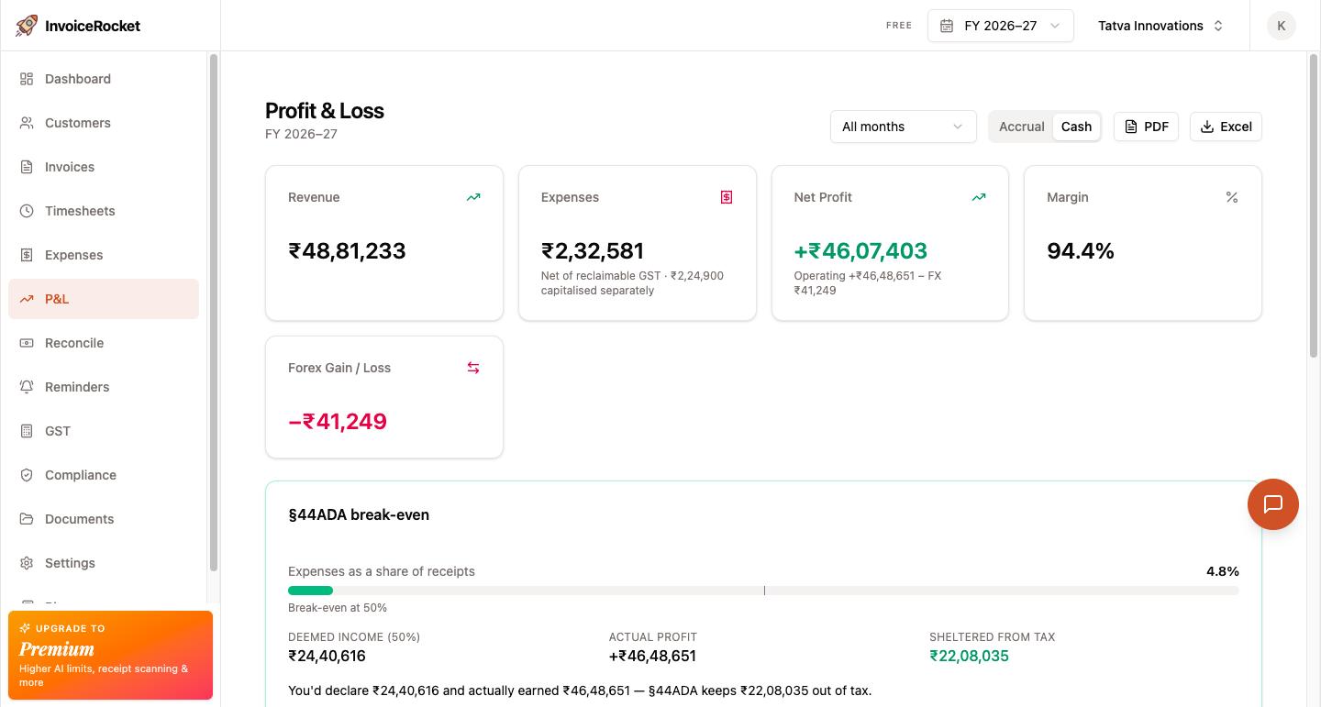
Task: Switch to Cash basis
Action: 1076,127
